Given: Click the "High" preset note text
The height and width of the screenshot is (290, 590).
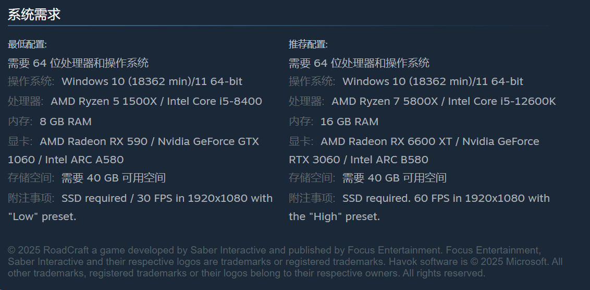Looking at the screenshot, I should click(x=334, y=216).
